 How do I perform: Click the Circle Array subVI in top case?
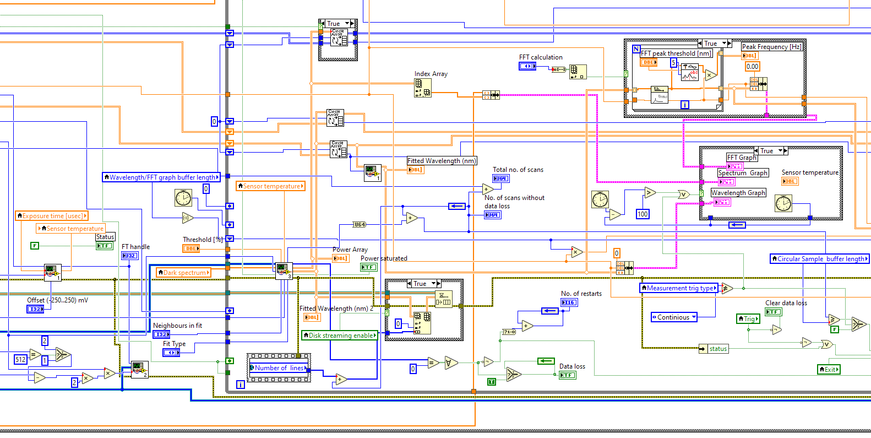[338, 37]
